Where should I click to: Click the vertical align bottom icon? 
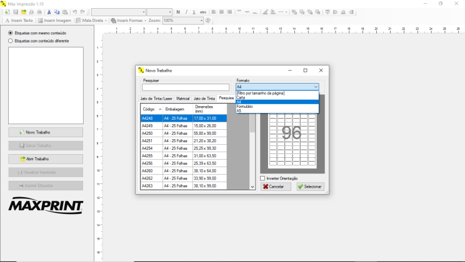point(255,12)
